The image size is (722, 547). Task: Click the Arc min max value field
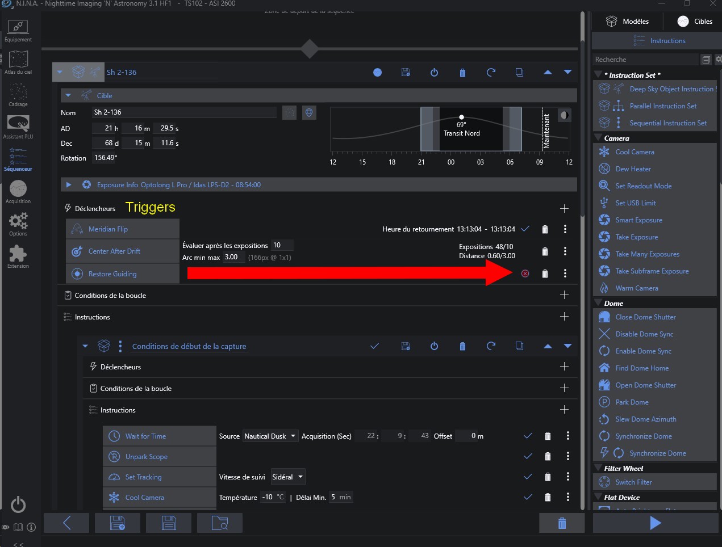click(234, 257)
